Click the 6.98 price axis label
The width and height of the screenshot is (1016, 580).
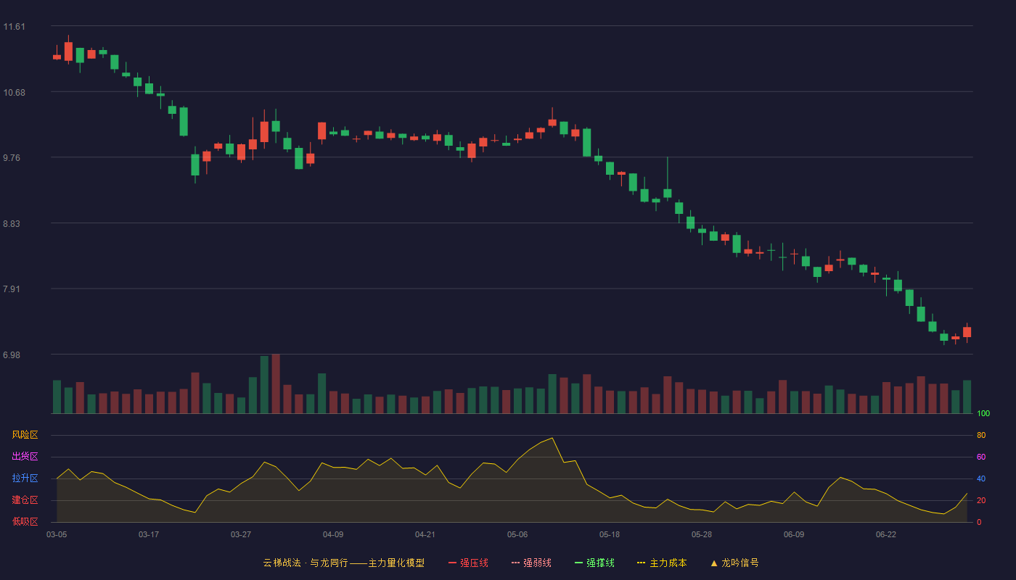pos(12,355)
